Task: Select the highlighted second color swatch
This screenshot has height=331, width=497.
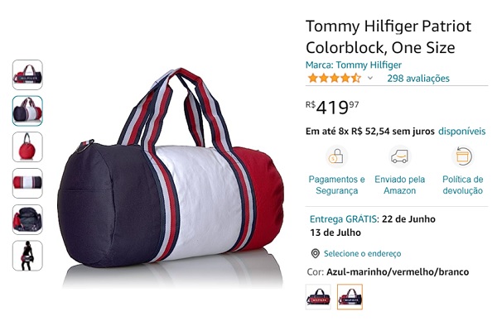Action: click(350, 297)
